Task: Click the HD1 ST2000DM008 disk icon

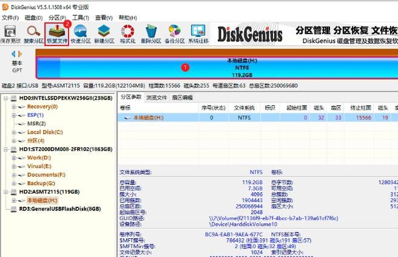Action: [13, 149]
